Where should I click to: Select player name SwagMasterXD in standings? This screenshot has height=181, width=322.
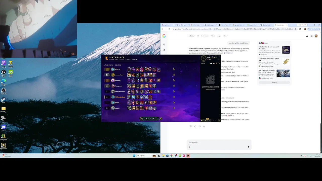point(120,92)
